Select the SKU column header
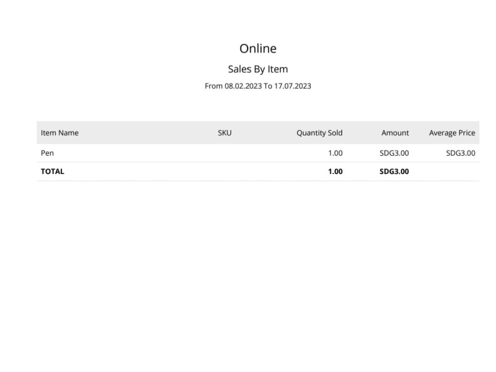This screenshot has width=496, height=372. 225,133
